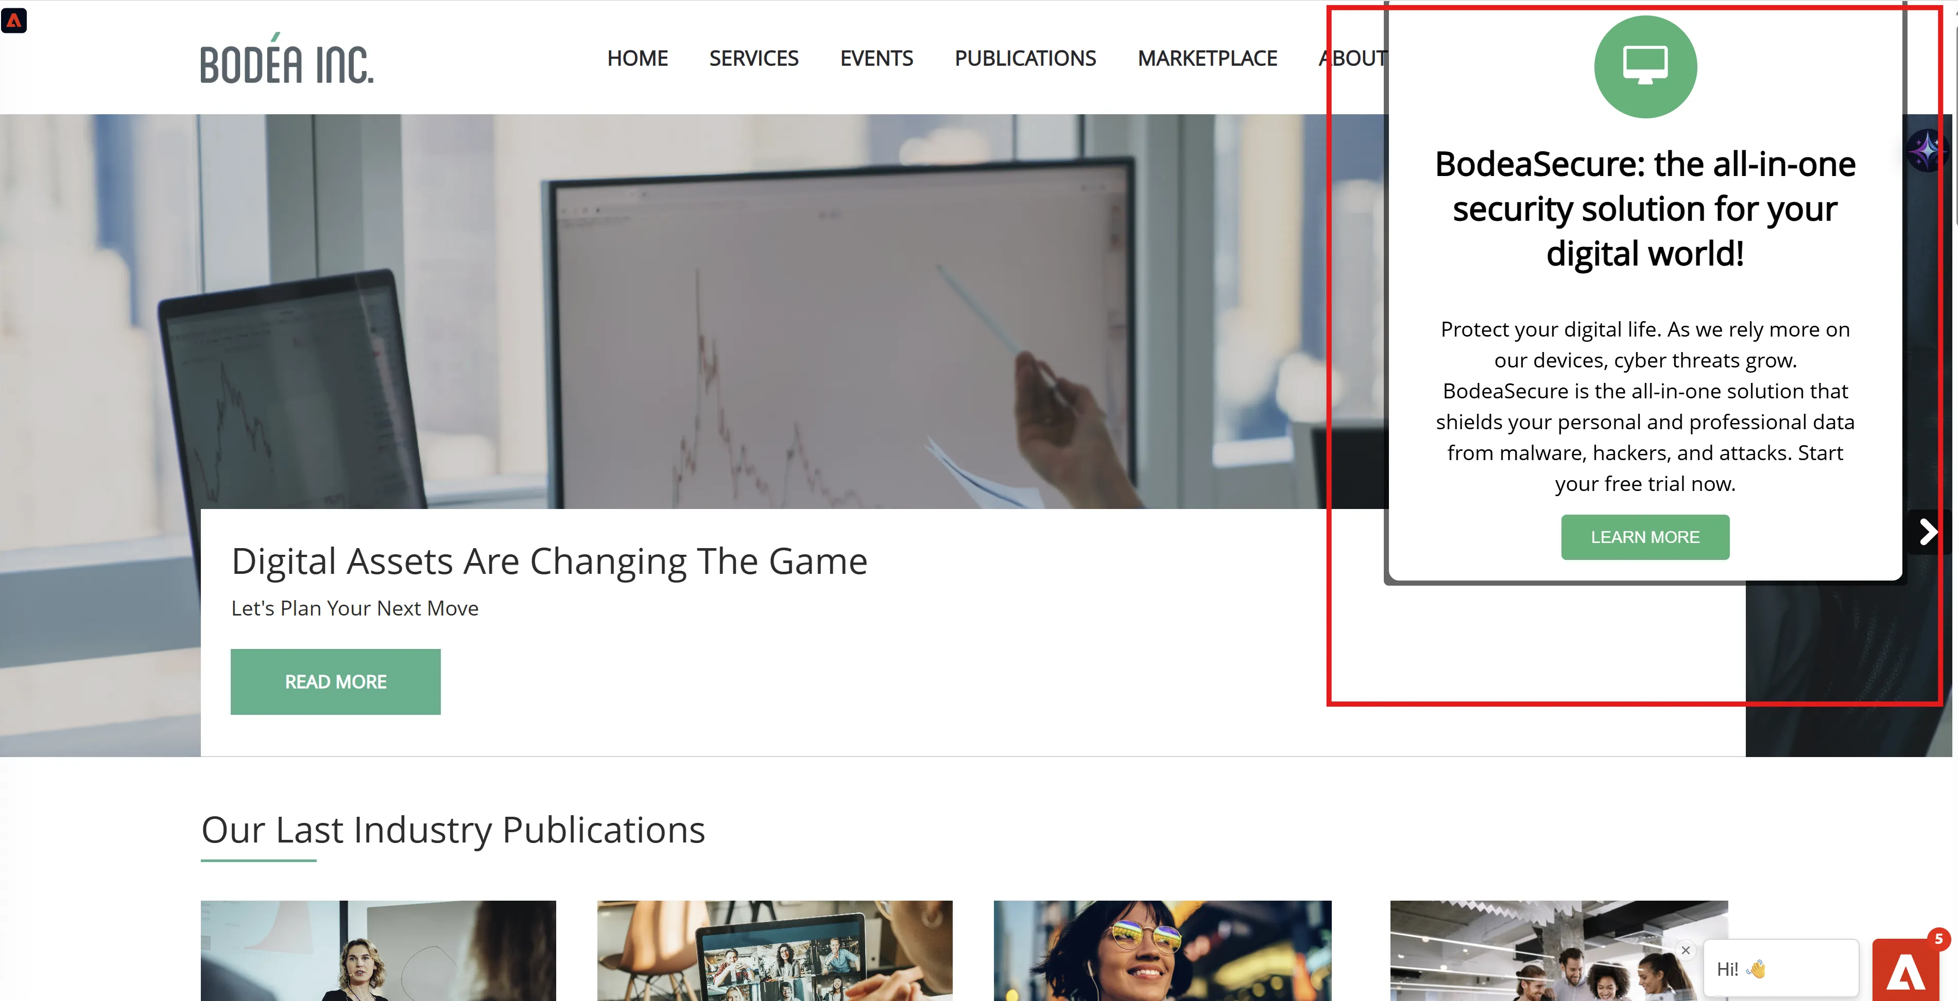
Task: Click the READ MORE button
Action: pyautogui.click(x=335, y=681)
